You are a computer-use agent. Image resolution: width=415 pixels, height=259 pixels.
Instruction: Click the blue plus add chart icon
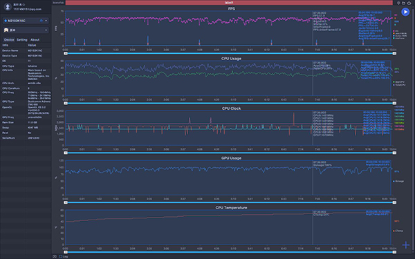(406, 245)
